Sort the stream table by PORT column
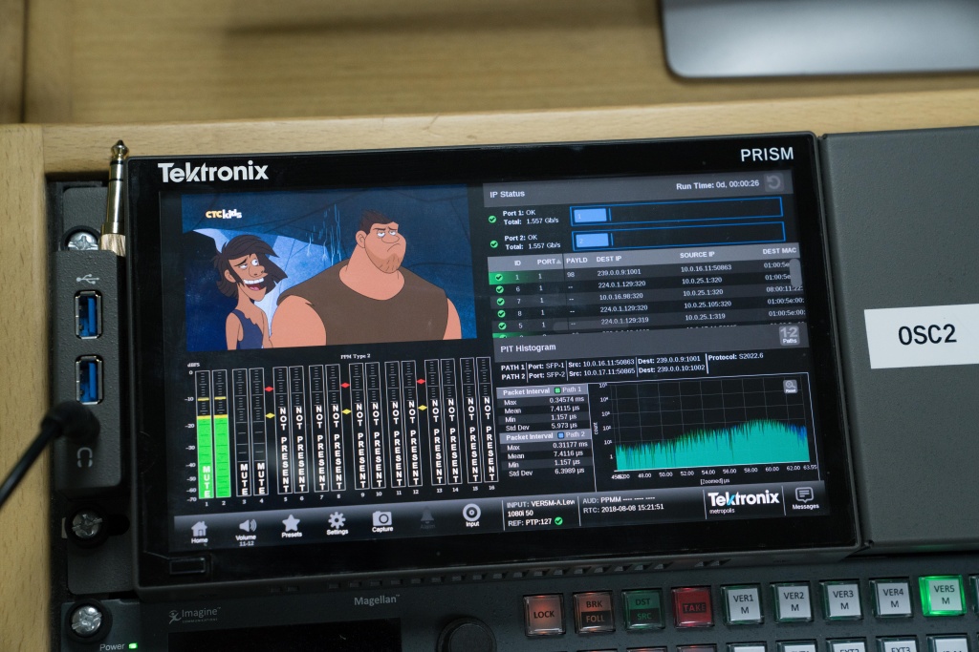The width and height of the screenshot is (979, 652). (x=548, y=262)
